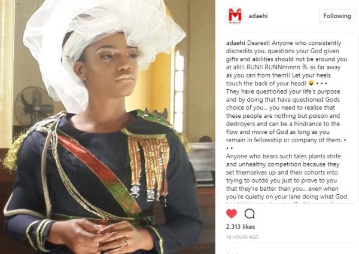The height and width of the screenshot is (254, 359).
Task: Open comments via the speech bubble icon
Action: coord(250,213)
